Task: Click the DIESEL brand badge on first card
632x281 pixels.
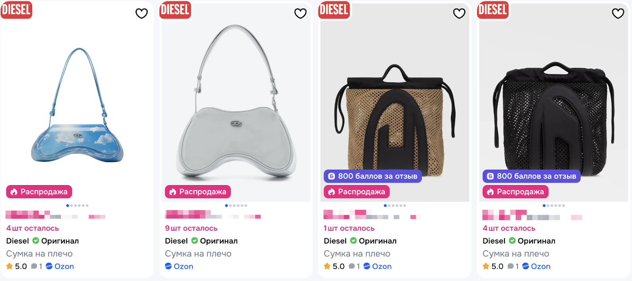Action: [16, 9]
